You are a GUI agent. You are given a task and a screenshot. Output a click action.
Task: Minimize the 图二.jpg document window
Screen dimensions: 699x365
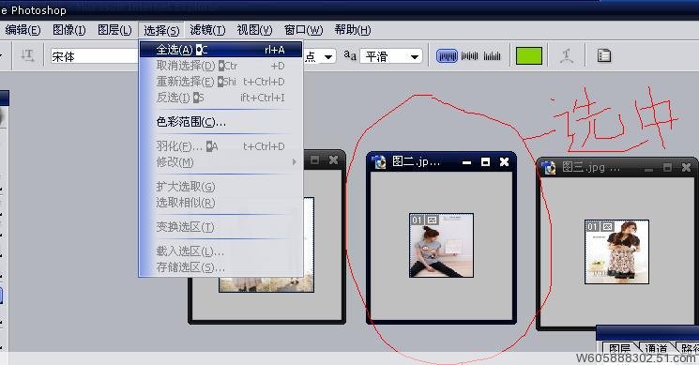[466, 162]
